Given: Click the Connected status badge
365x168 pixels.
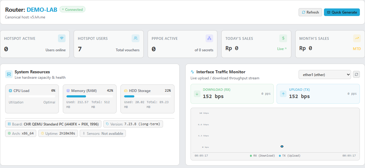Looking at the screenshot, I should tap(72, 10).
